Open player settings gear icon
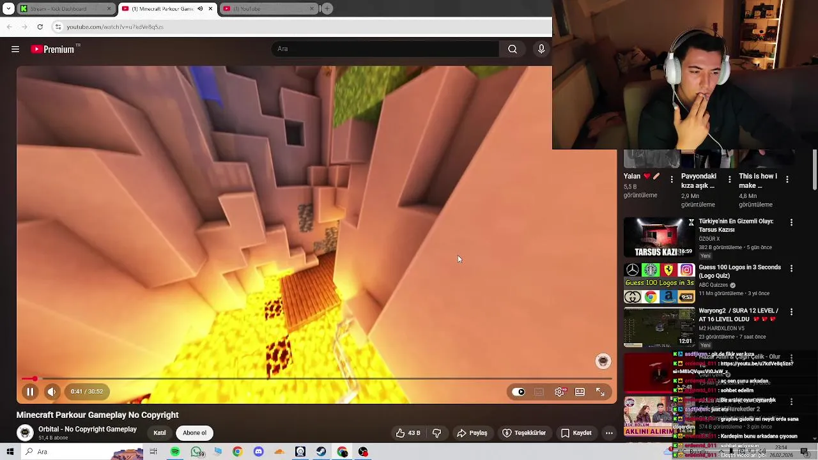 point(560,392)
